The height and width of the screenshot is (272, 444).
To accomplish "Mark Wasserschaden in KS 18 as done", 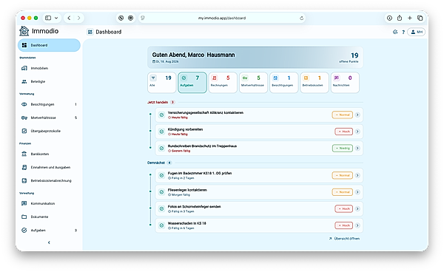I will (161, 225).
